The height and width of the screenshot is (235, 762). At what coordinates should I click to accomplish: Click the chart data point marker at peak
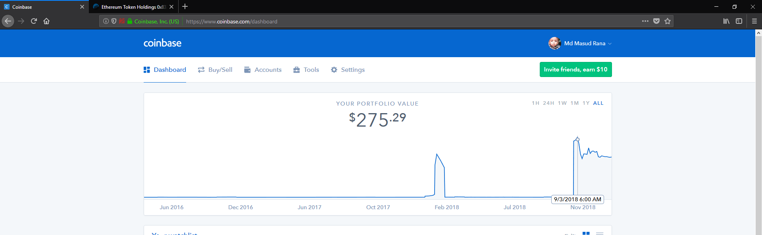tap(577, 139)
